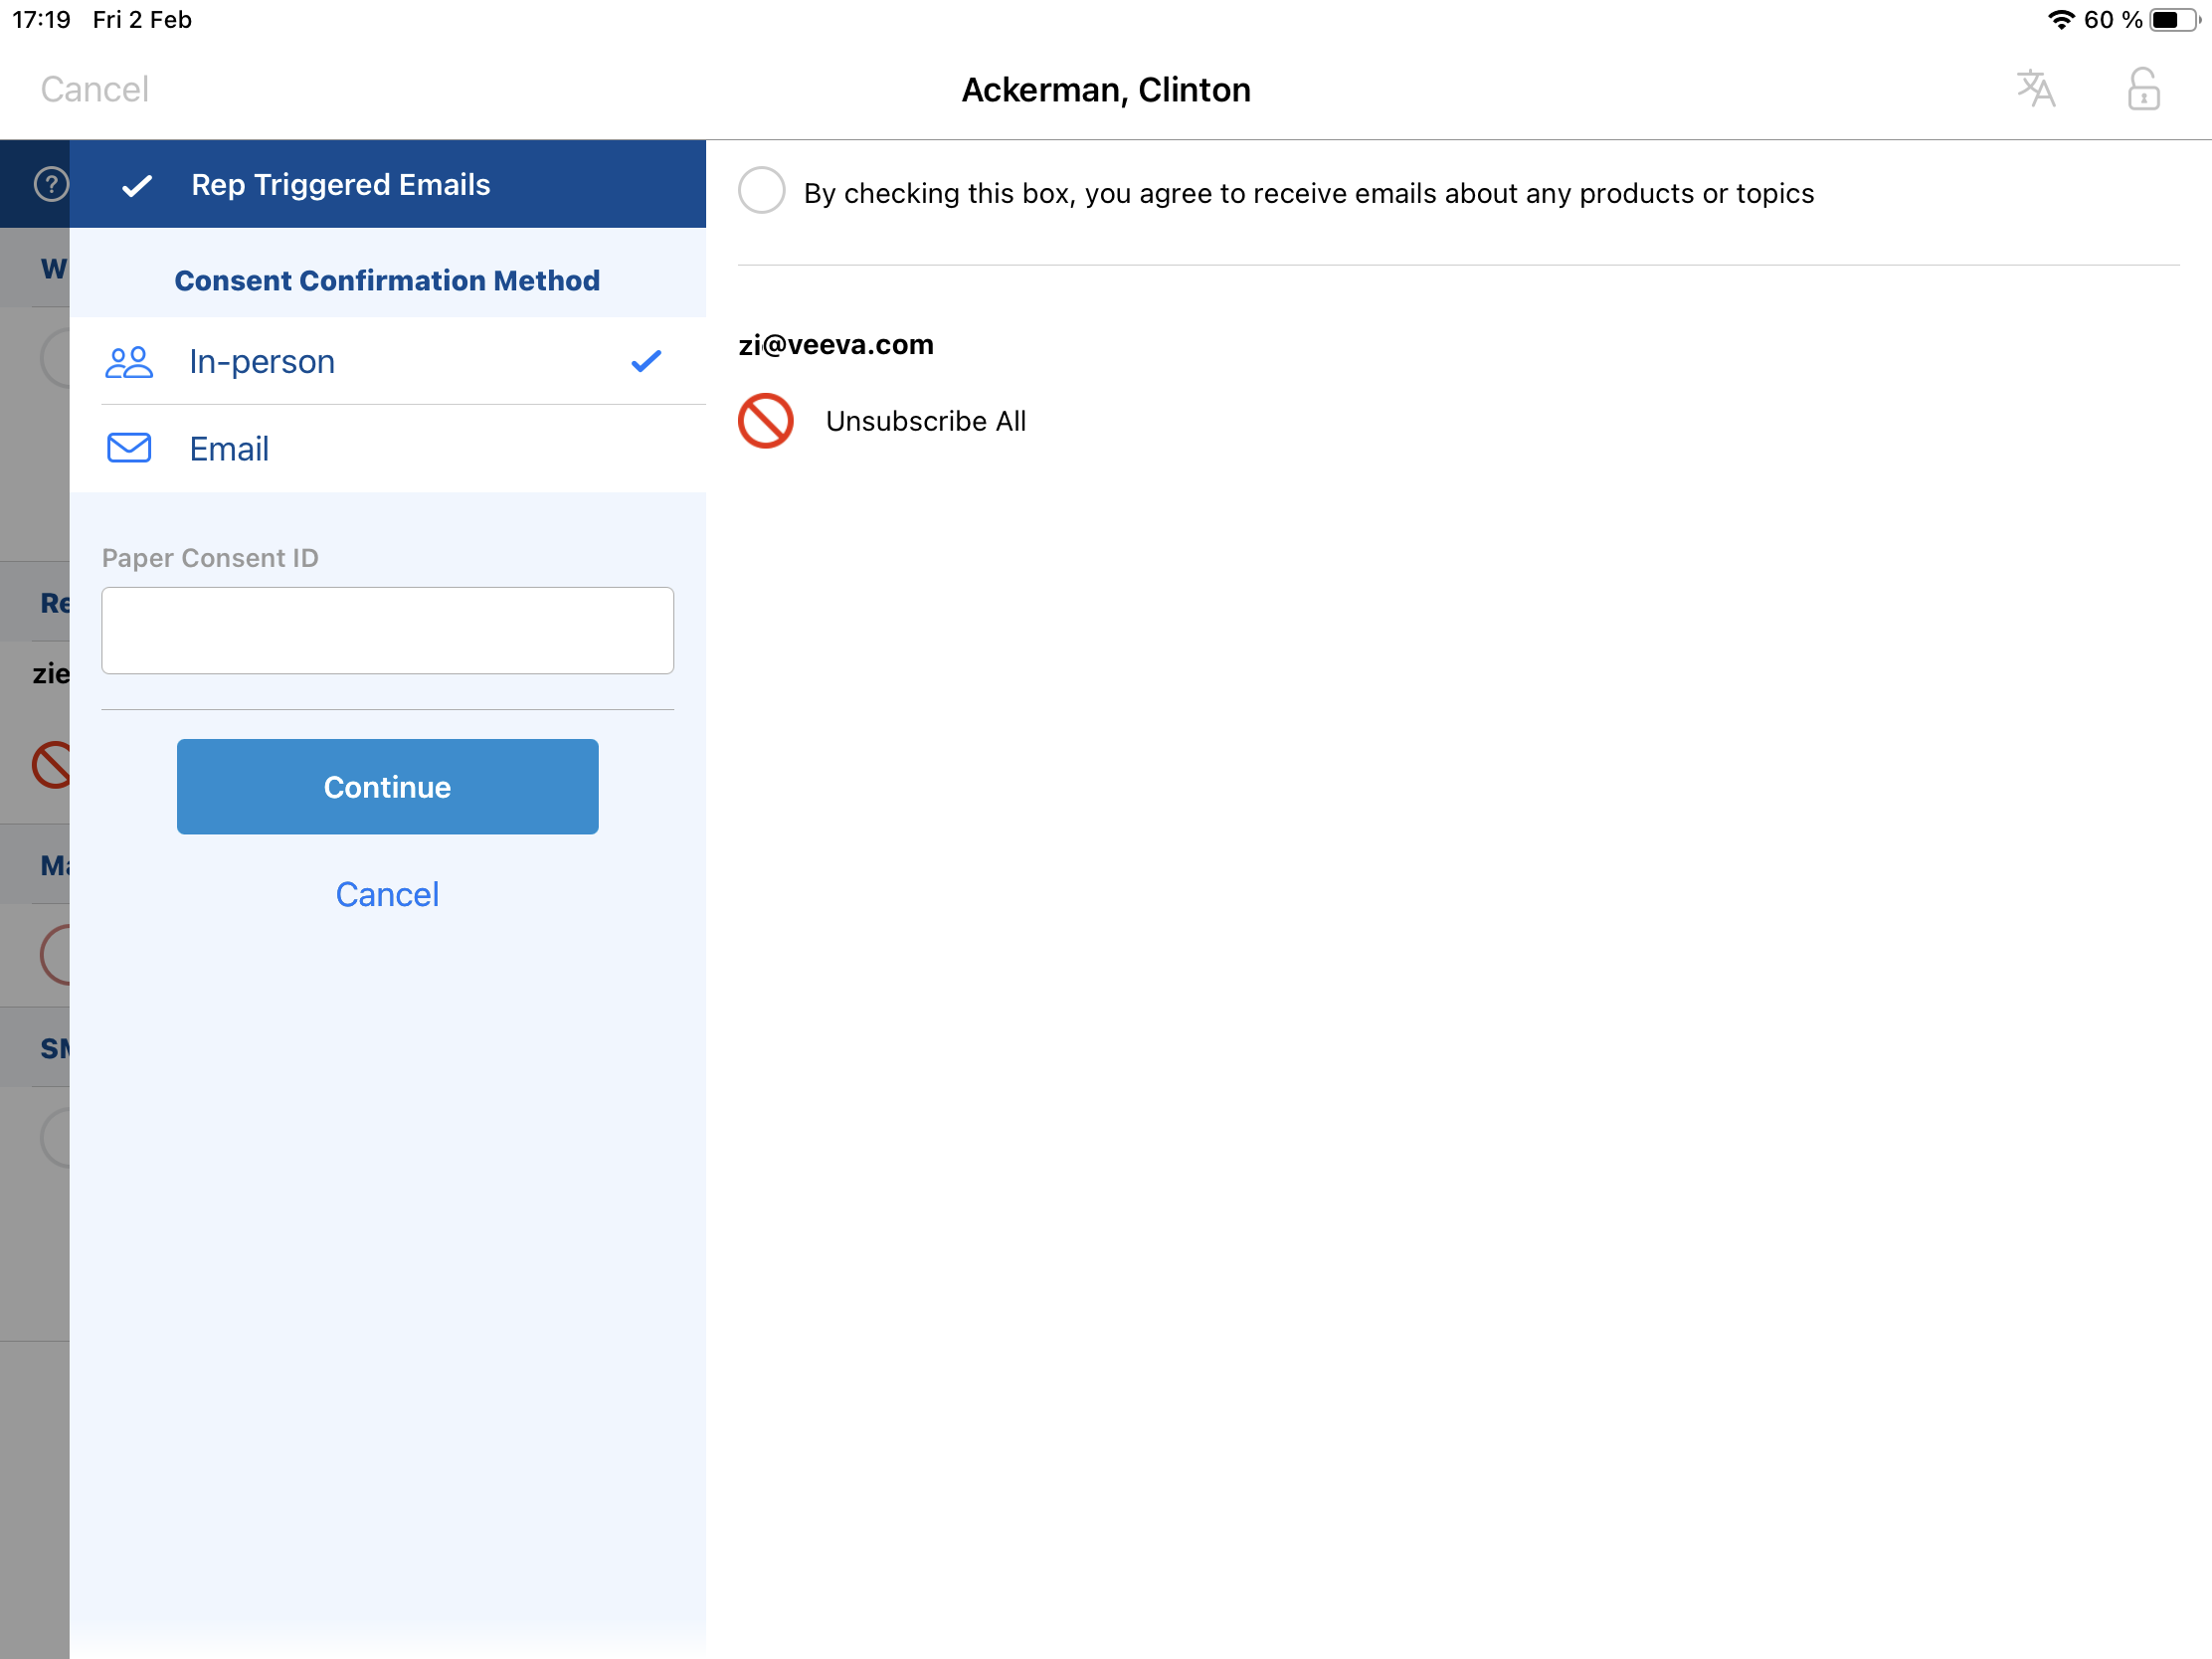Image resolution: width=2212 pixels, height=1659 pixels.
Task: Tap the blue In-person selected checkmark
Action: tap(646, 361)
